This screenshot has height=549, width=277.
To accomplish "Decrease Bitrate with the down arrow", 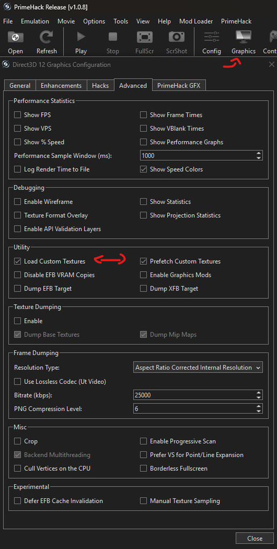I will [259, 397].
